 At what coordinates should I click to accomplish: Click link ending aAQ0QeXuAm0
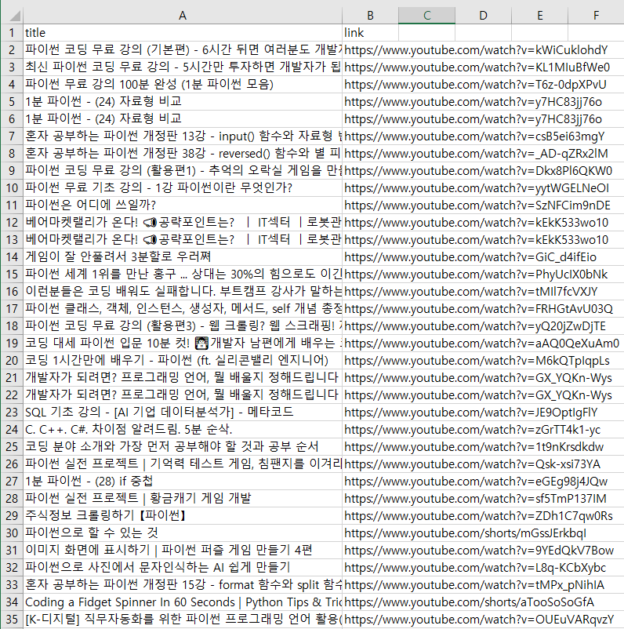(481, 344)
